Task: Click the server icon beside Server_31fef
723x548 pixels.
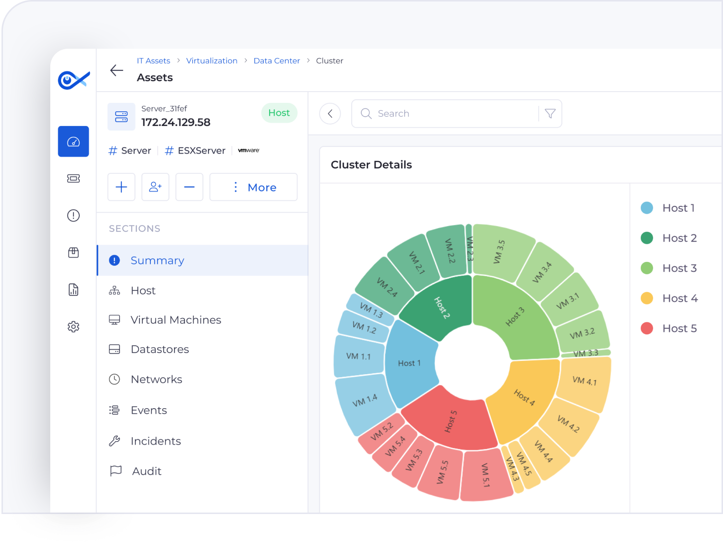Action: [121, 117]
